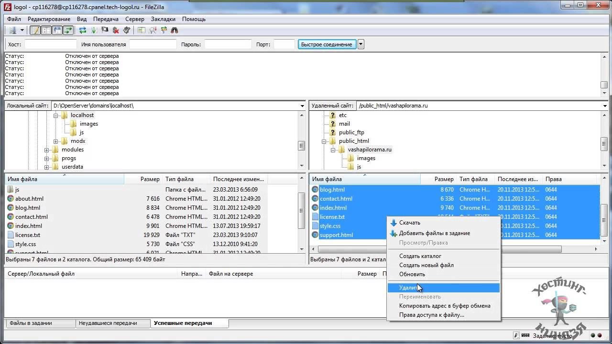Expand the local site path dropdown
The height and width of the screenshot is (344, 612).
coord(302,106)
